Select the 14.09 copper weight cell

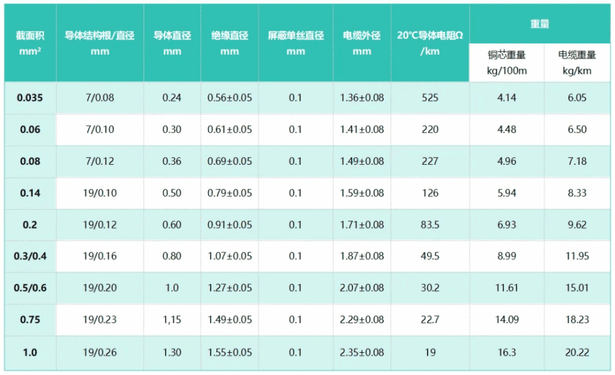click(507, 320)
